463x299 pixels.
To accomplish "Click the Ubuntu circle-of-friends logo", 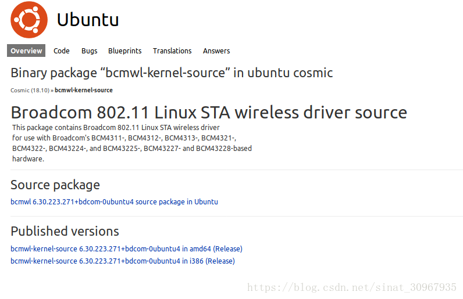I will [x=29, y=20].
